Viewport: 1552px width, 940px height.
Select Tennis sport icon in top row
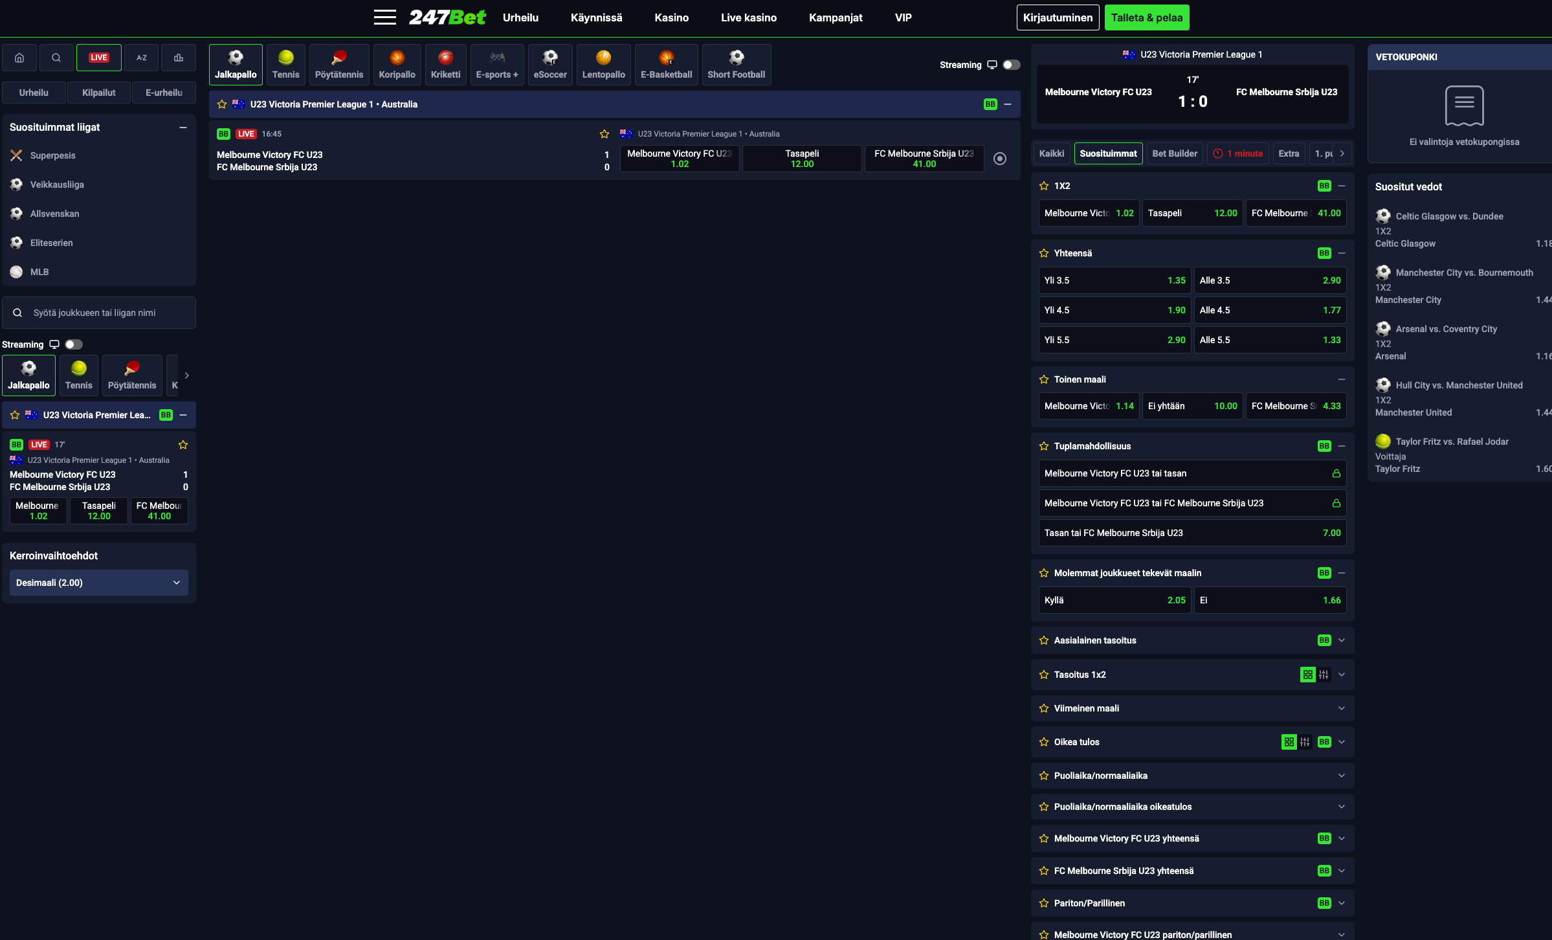[286, 65]
